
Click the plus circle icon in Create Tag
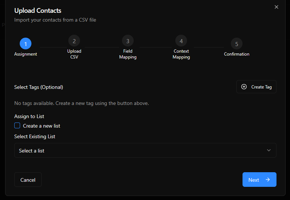(x=244, y=87)
